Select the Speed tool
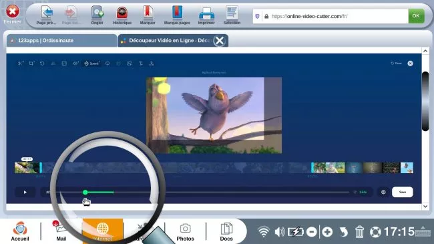This screenshot has width=434, height=244. [92, 64]
